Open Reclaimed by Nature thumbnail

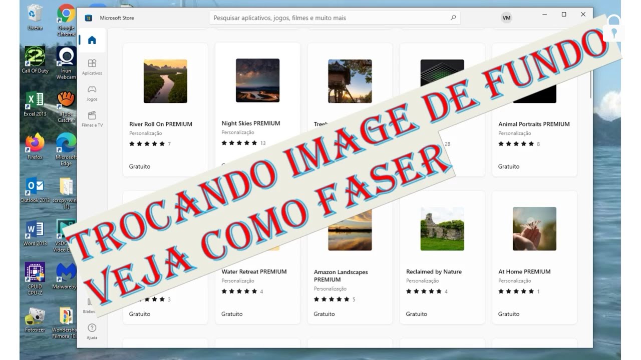click(442, 228)
